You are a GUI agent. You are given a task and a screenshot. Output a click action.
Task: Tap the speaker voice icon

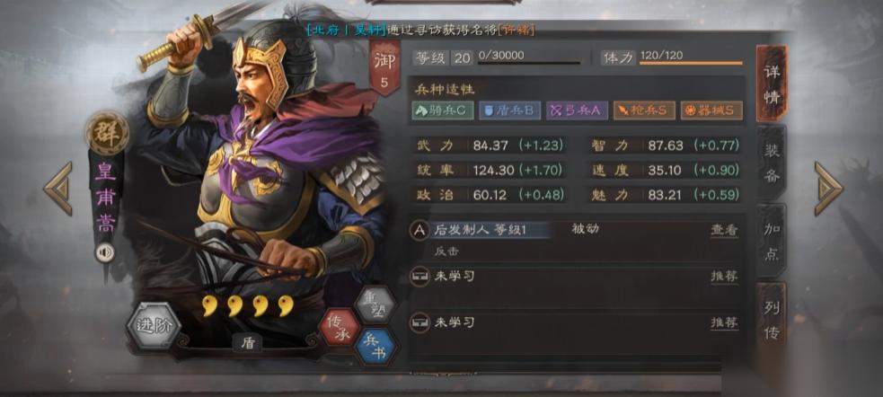click(105, 252)
